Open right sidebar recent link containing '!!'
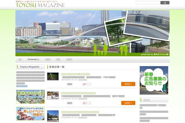185x123 pixels. point(153,106)
